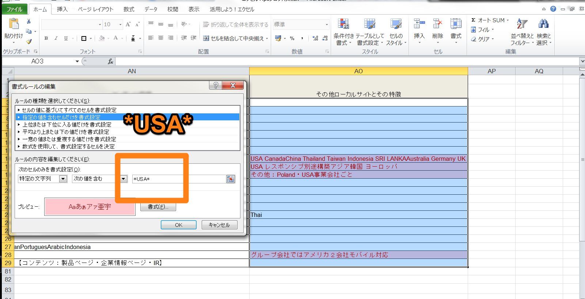
Task: Open the オート SUM dropdown arrow
Action: tap(508, 20)
